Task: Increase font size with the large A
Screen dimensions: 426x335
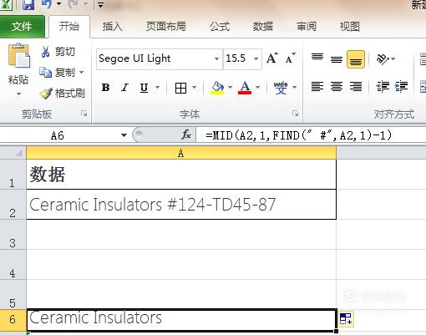Action: click(x=272, y=58)
